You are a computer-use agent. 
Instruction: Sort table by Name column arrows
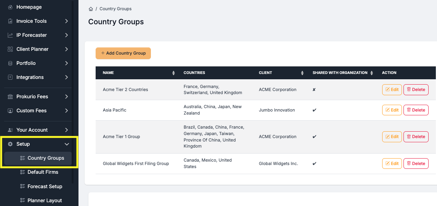click(173, 73)
